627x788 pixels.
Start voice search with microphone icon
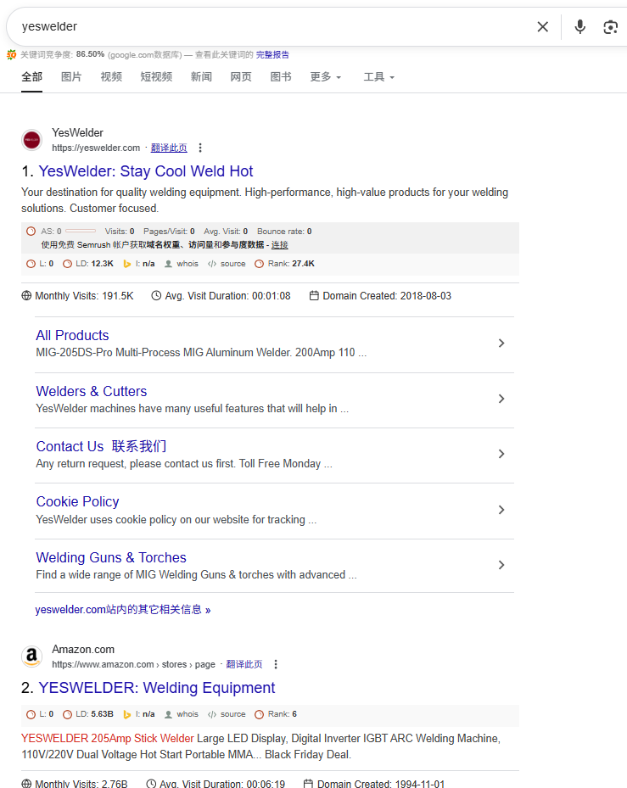click(x=580, y=27)
